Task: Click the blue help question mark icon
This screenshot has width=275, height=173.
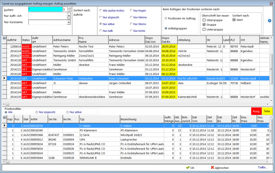Action: coord(269,21)
